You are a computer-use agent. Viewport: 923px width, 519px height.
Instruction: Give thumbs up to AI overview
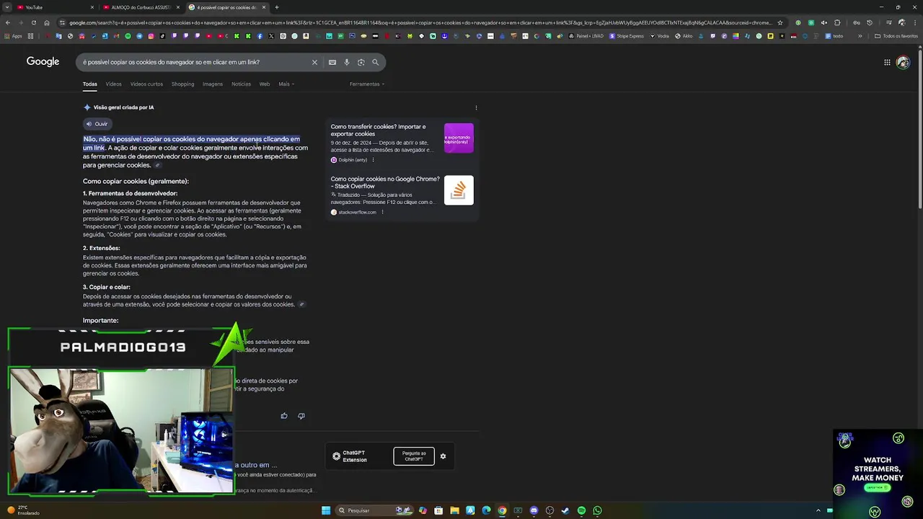(284, 416)
